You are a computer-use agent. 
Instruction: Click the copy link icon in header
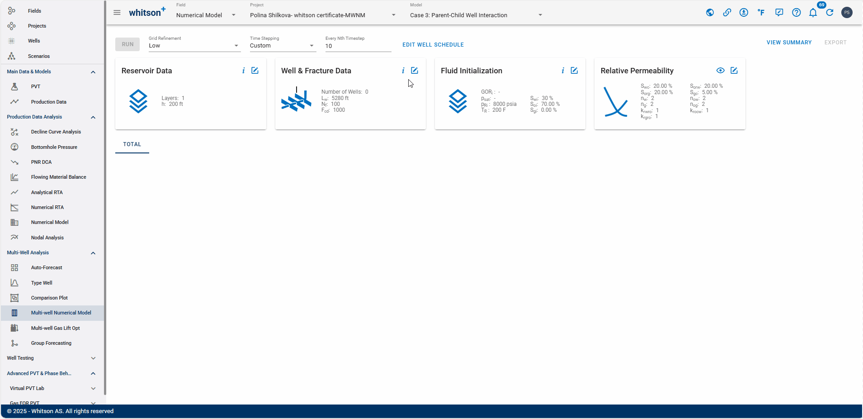click(x=727, y=13)
